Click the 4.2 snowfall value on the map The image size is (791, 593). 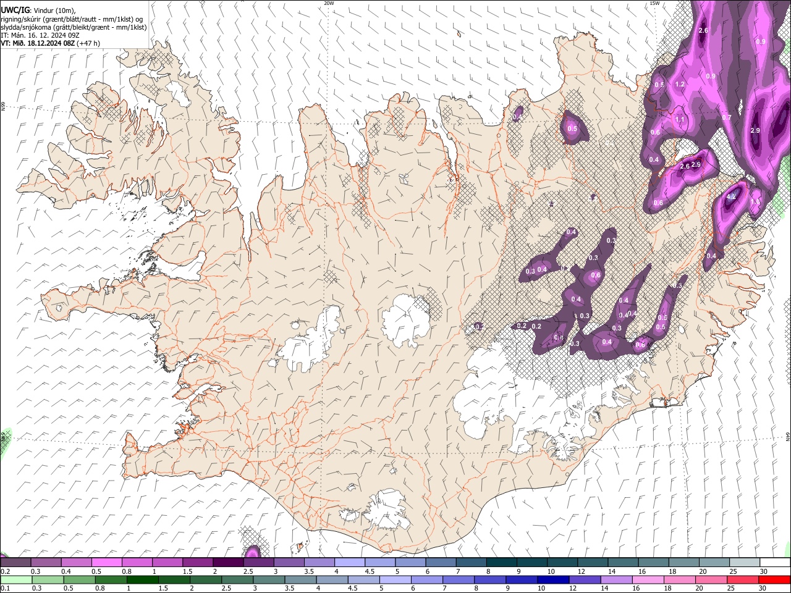(732, 196)
